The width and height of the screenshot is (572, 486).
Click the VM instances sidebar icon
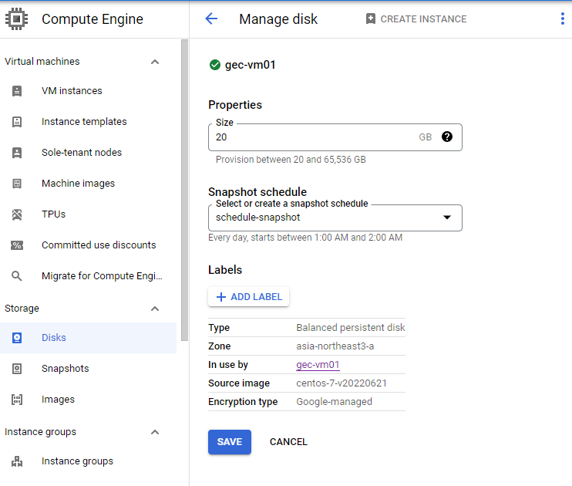tap(17, 91)
